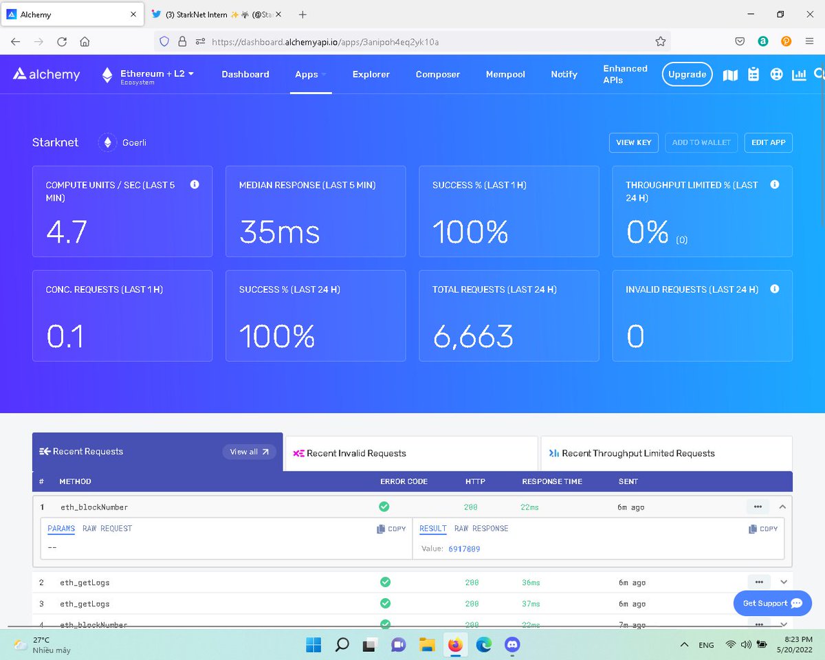
Task: Expand request row 2 with the chevron
Action: [783, 582]
